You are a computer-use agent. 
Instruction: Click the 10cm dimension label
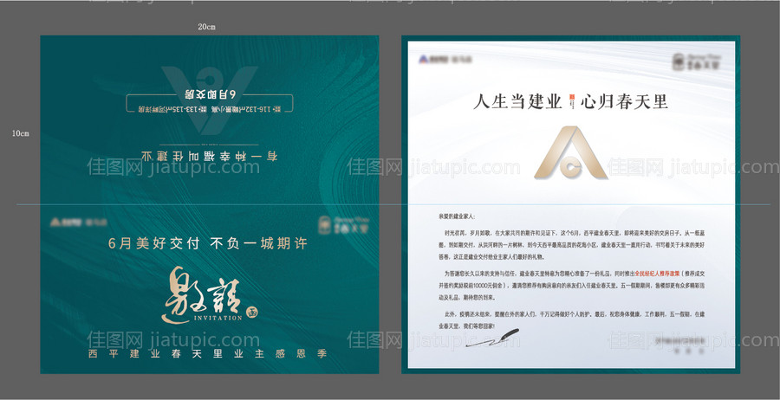click(20, 133)
